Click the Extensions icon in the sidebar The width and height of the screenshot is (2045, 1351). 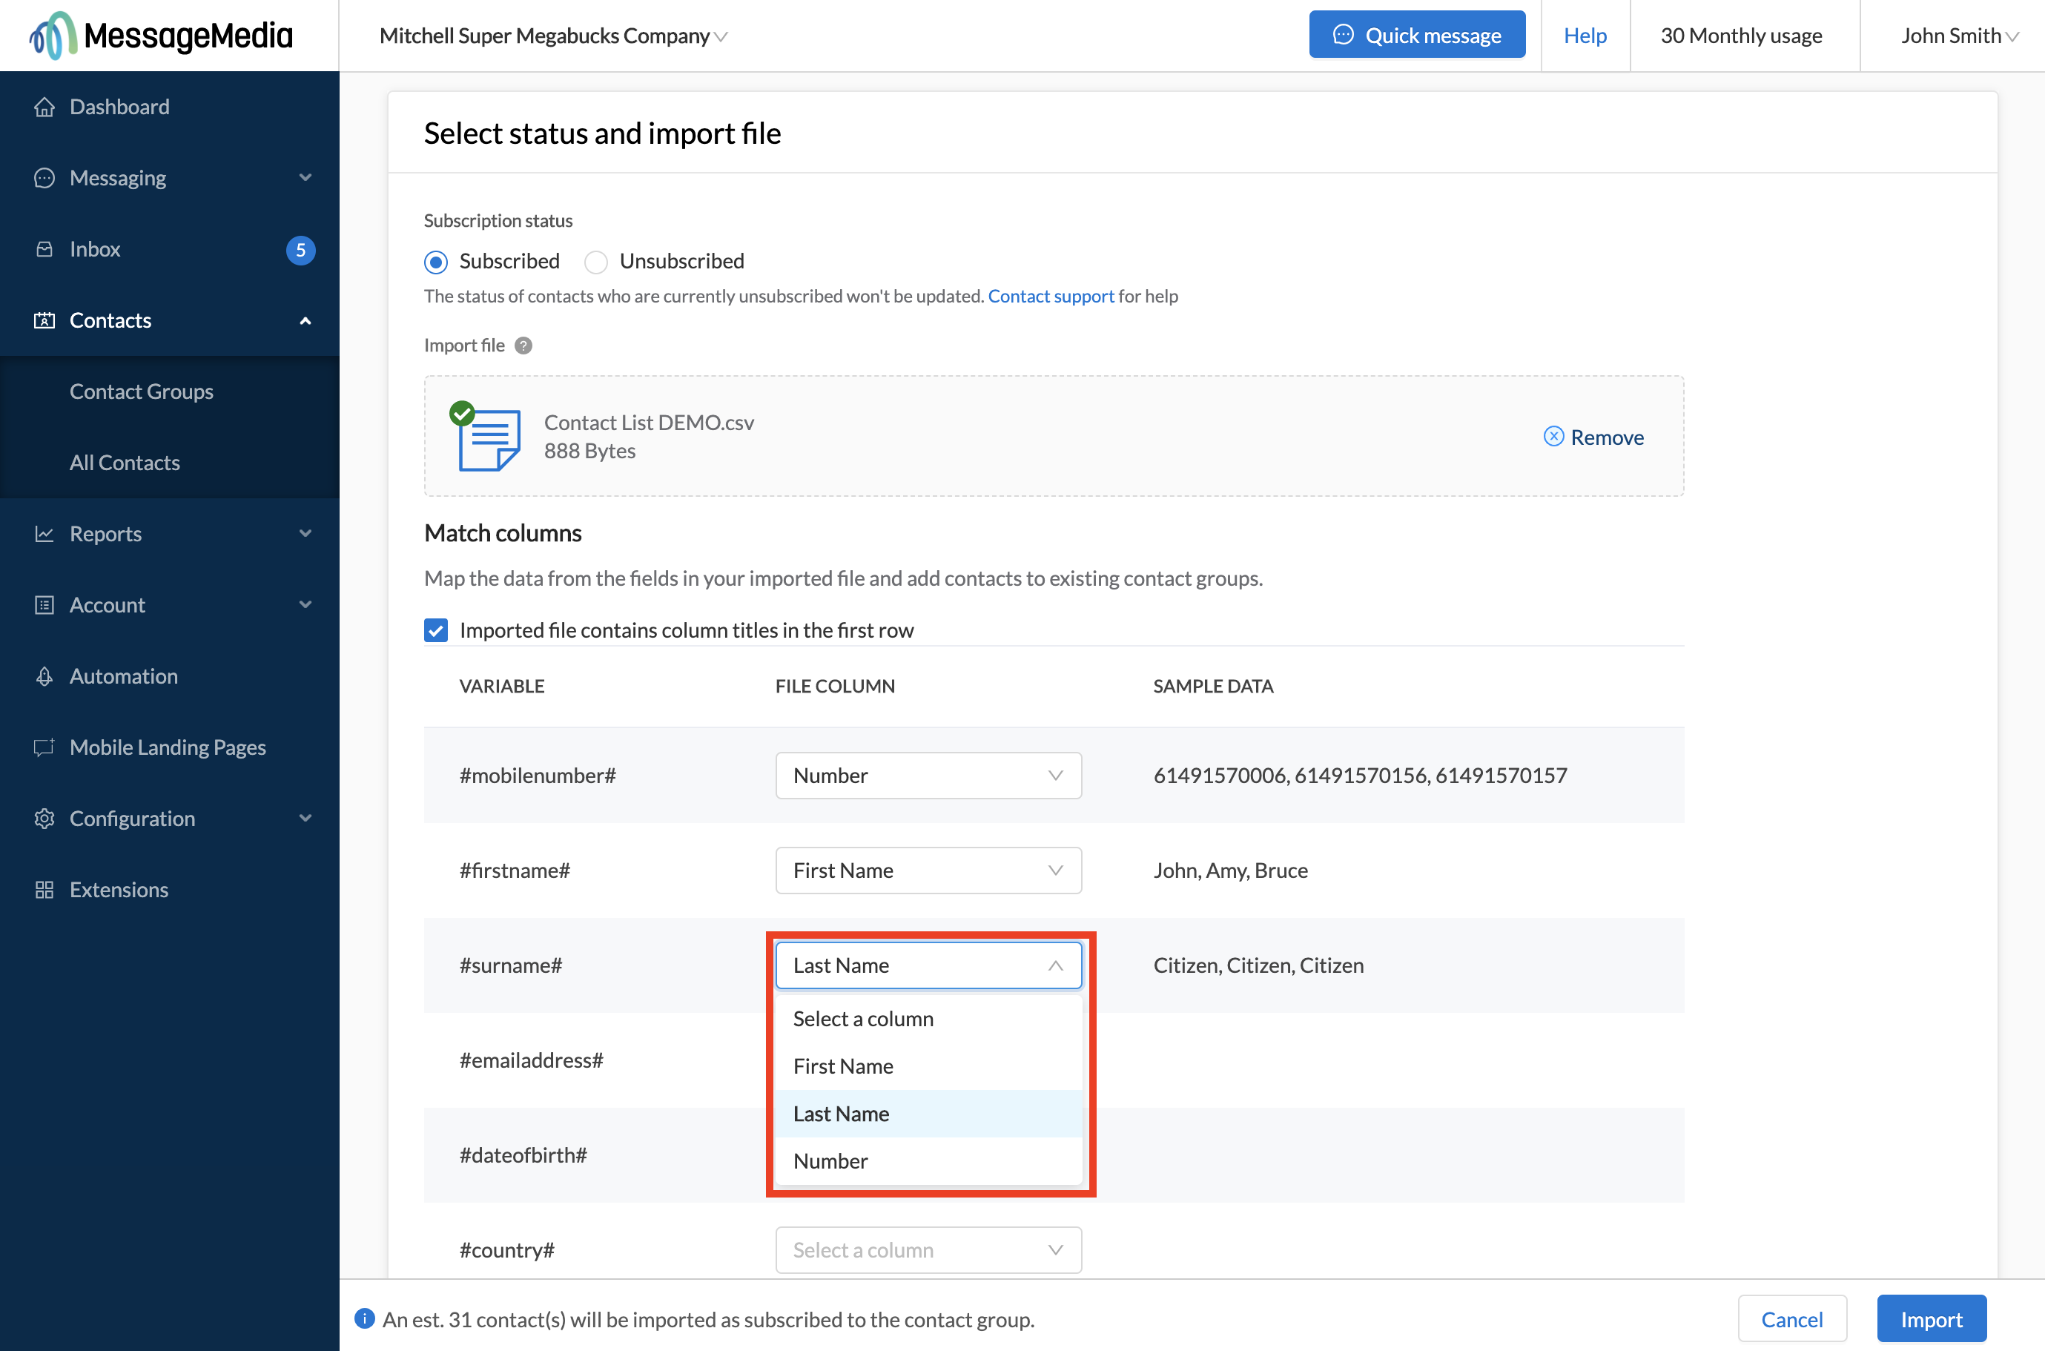44,889
